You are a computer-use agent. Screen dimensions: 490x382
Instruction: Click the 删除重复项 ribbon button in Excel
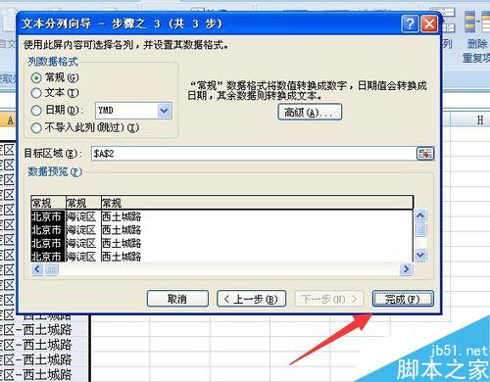[x=477, y=36]
